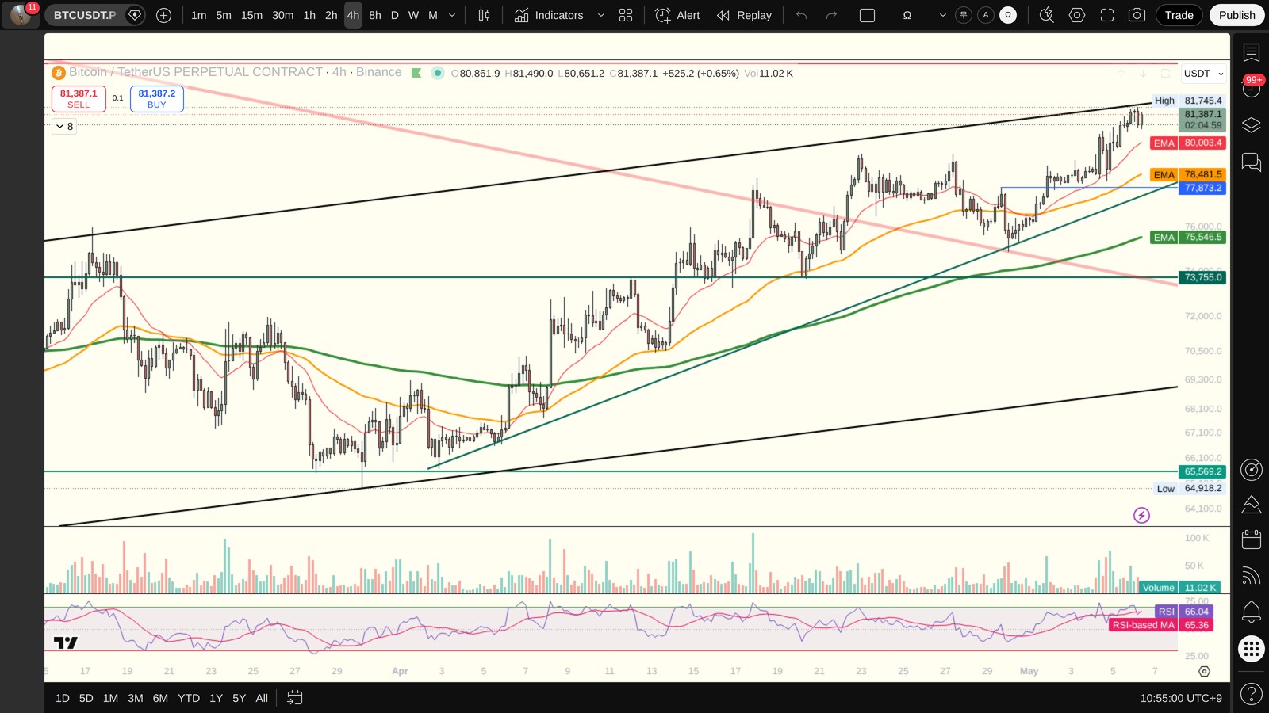Start bar Replay mode
The height and width of the screenshot is (713, 1269).
(744, 15)
